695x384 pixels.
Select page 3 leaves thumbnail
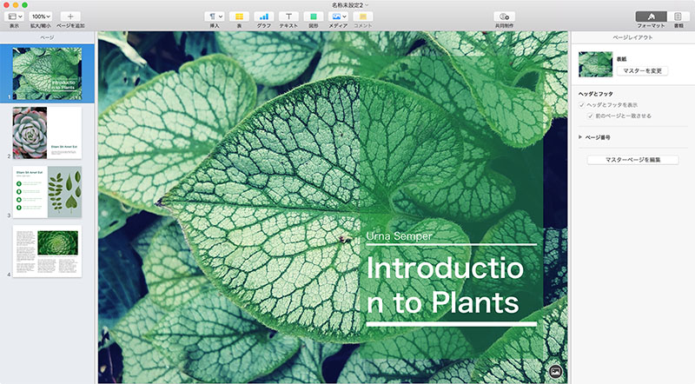point(47,192)
